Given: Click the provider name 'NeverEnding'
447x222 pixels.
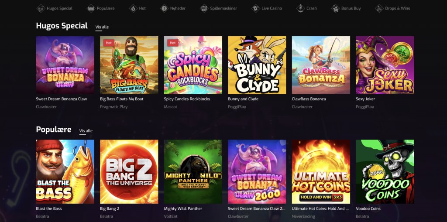Looking at the screenshot, I should [x=303, y=217].
